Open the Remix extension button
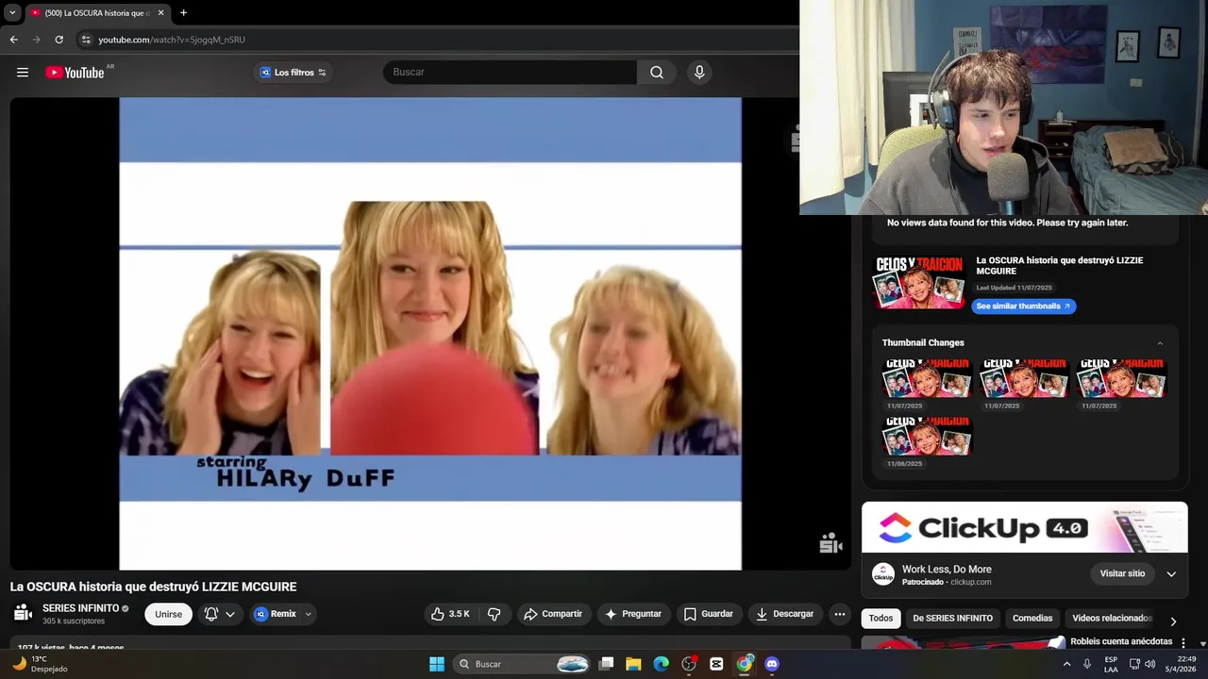Viewport: 1208px width, 679px height. point(276,614)
